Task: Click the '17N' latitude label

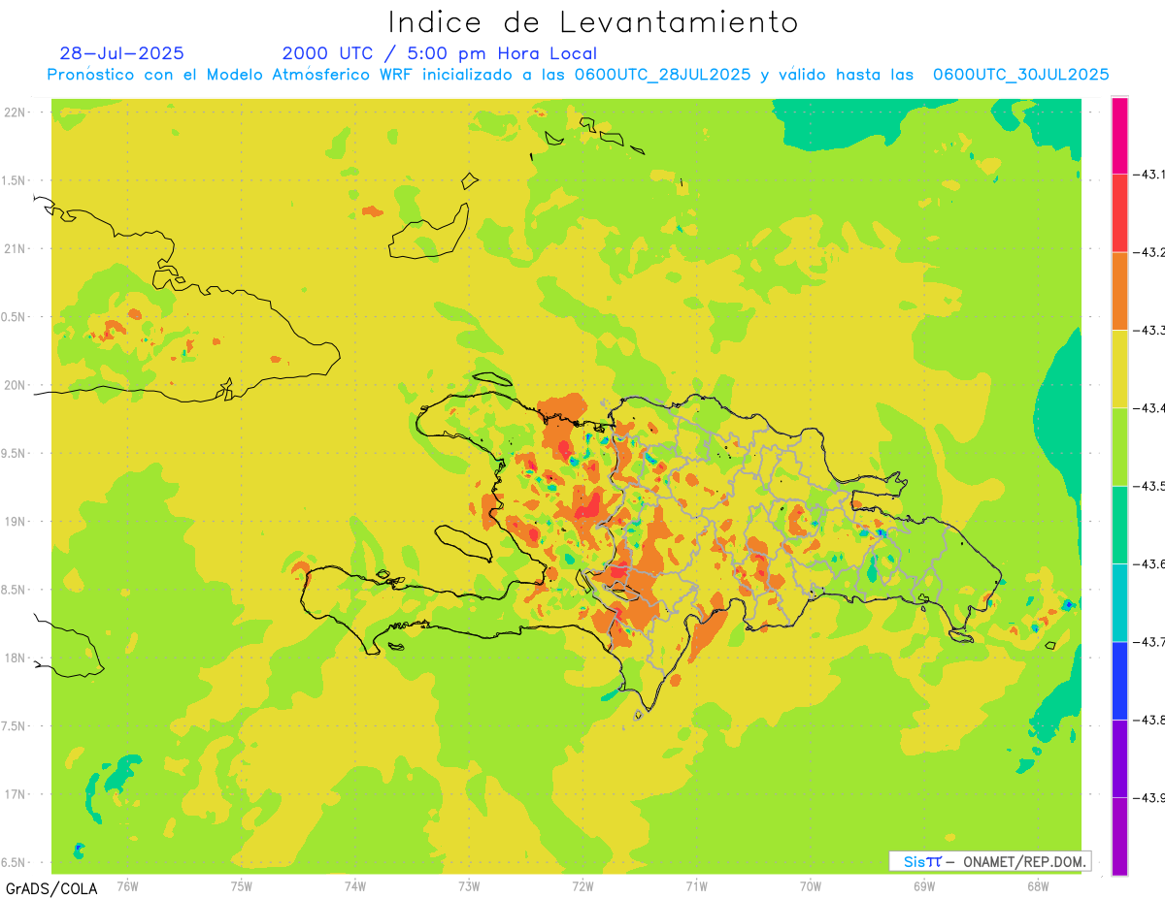Action: pos(16,794)
